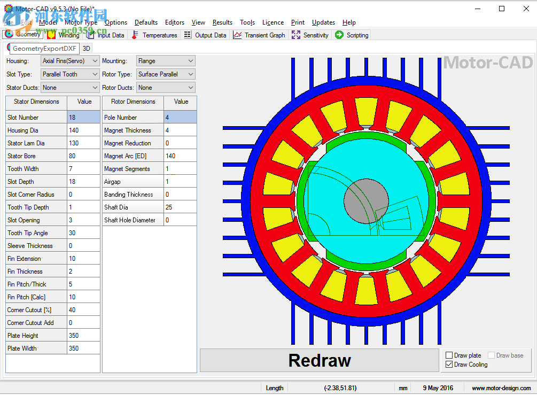Switch to the 3D tab
The width and height of the screenshot is (537, 395).
[86, 48]
